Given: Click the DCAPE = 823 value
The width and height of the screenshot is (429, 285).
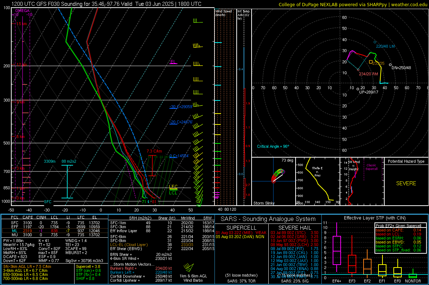Looking at the screenshot, I should [15, 257].
